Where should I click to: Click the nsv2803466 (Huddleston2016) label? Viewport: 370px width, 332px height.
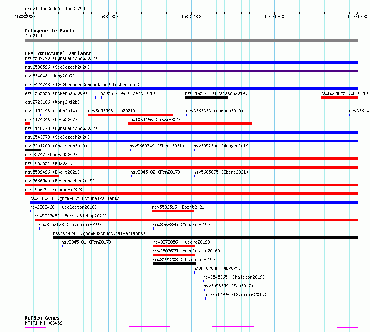click(x=63, y=207)
